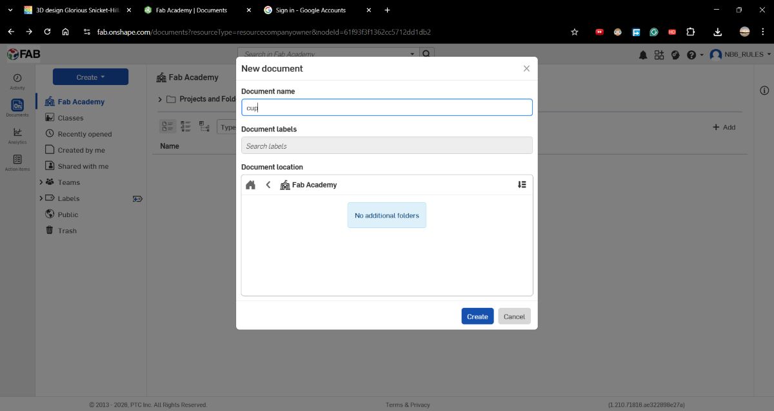Screen dimensions: 774x411
Task: Expand the Labels section in the sidebar
Action: (x=41, y=198)
